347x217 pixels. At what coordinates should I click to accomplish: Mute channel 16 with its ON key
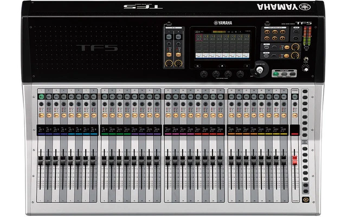157,116
